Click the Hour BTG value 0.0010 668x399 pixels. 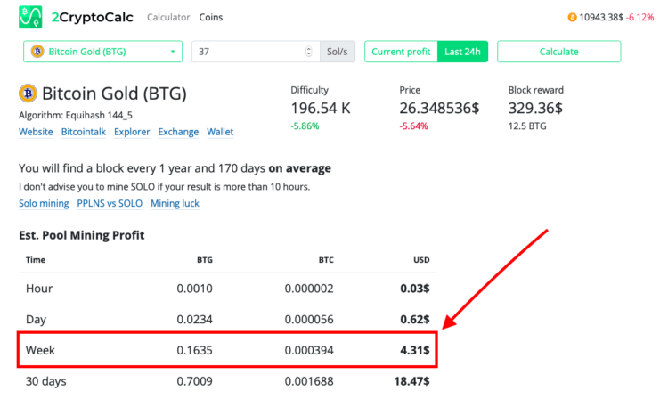pos(195,289)
